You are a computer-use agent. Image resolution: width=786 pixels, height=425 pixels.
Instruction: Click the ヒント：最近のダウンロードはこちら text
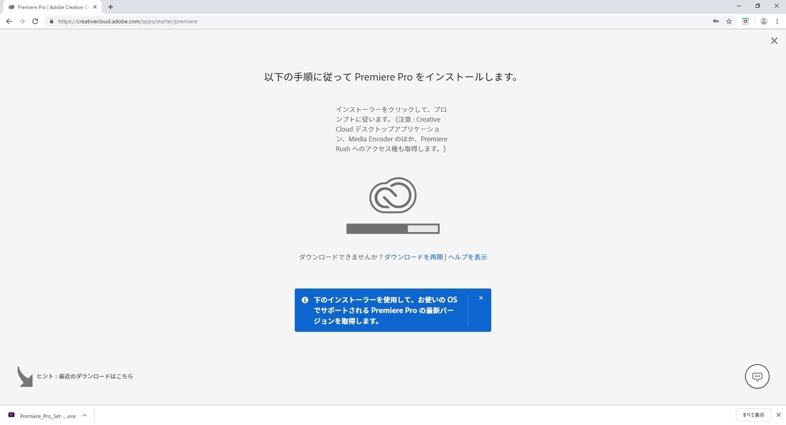pos(84,376)
